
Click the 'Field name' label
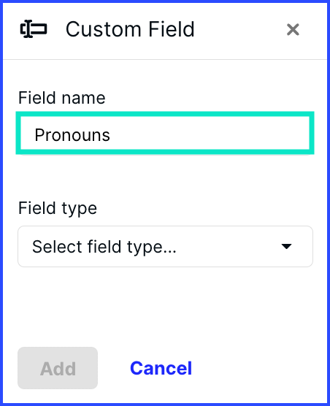(61, 98)
